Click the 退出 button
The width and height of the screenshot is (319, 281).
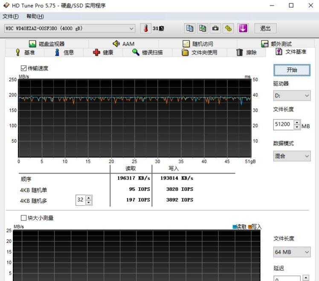tap(265, 28)
